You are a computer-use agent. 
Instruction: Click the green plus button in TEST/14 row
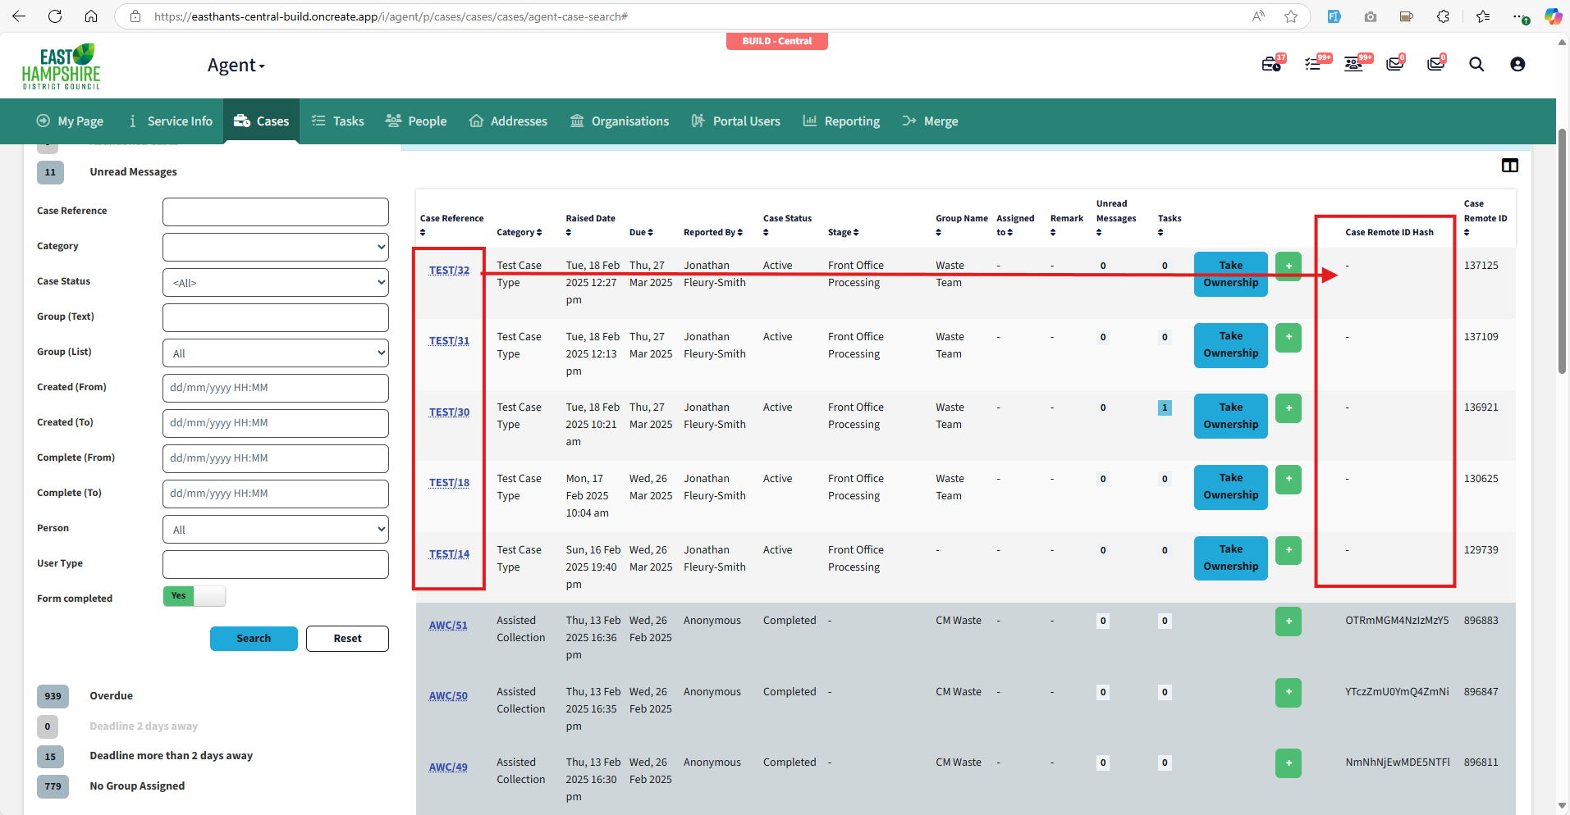click(1288, 550)
